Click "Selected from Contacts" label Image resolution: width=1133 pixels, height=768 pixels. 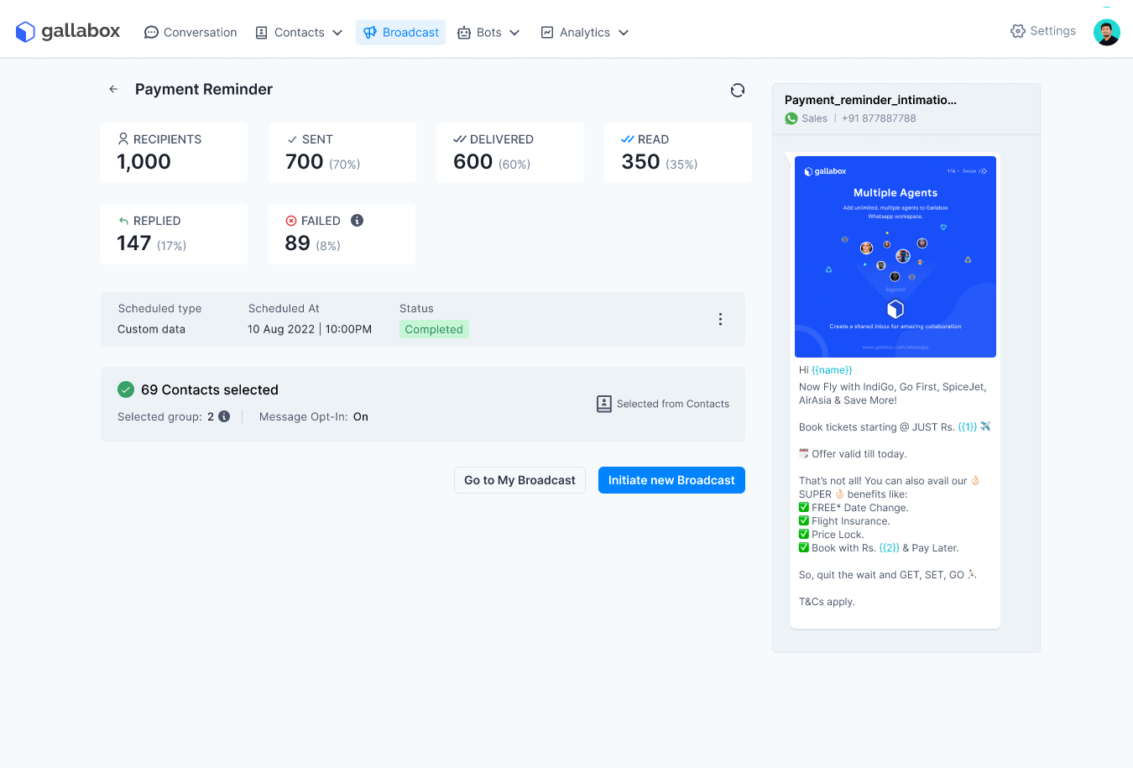click(673, 404)
